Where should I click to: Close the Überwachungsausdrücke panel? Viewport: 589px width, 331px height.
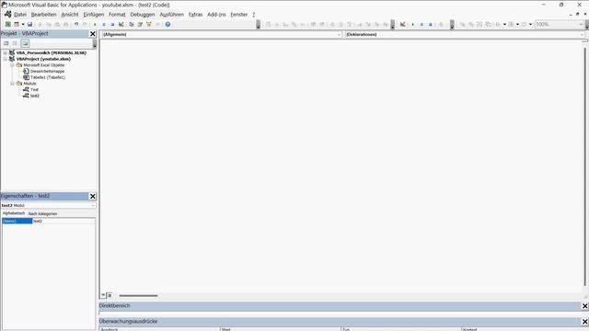point(585,322)
